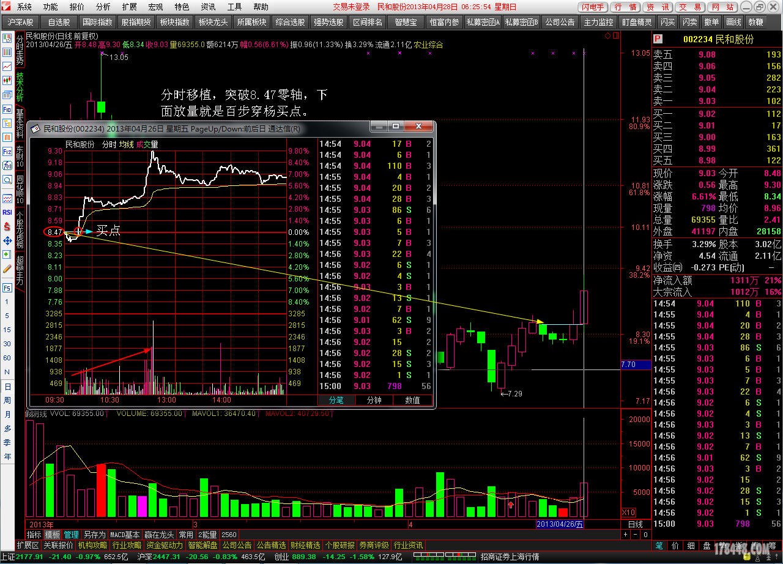Click the 自选股 toolbar button

[x=59, y=21]
